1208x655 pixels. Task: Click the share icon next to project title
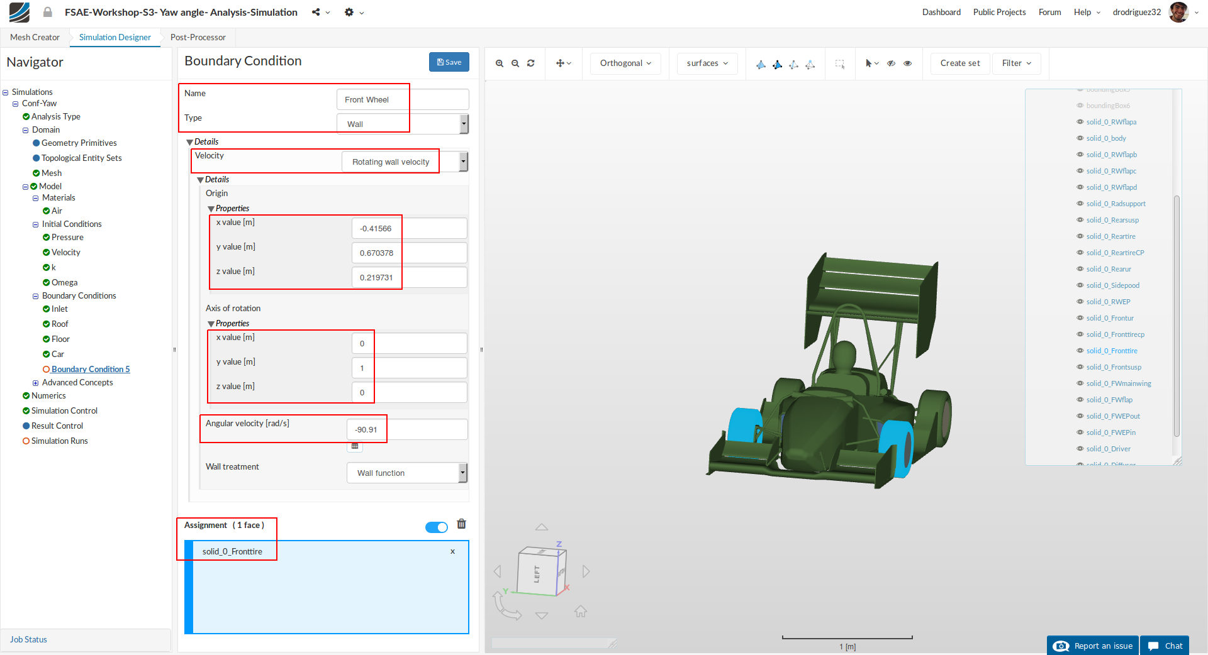pos(316,12)
